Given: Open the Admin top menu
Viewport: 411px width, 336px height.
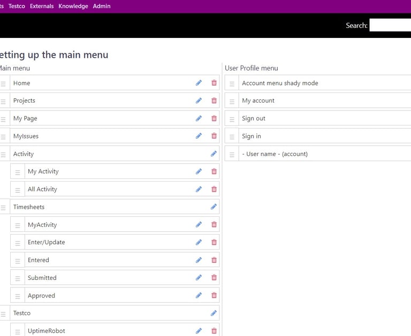Looking at the screenshot, I should point(102,6).
